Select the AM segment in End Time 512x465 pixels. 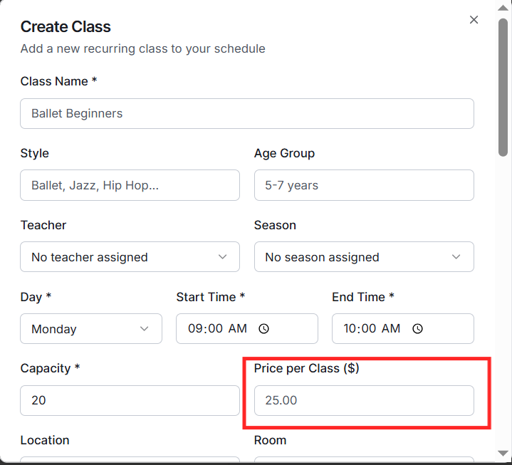(392, 329)
